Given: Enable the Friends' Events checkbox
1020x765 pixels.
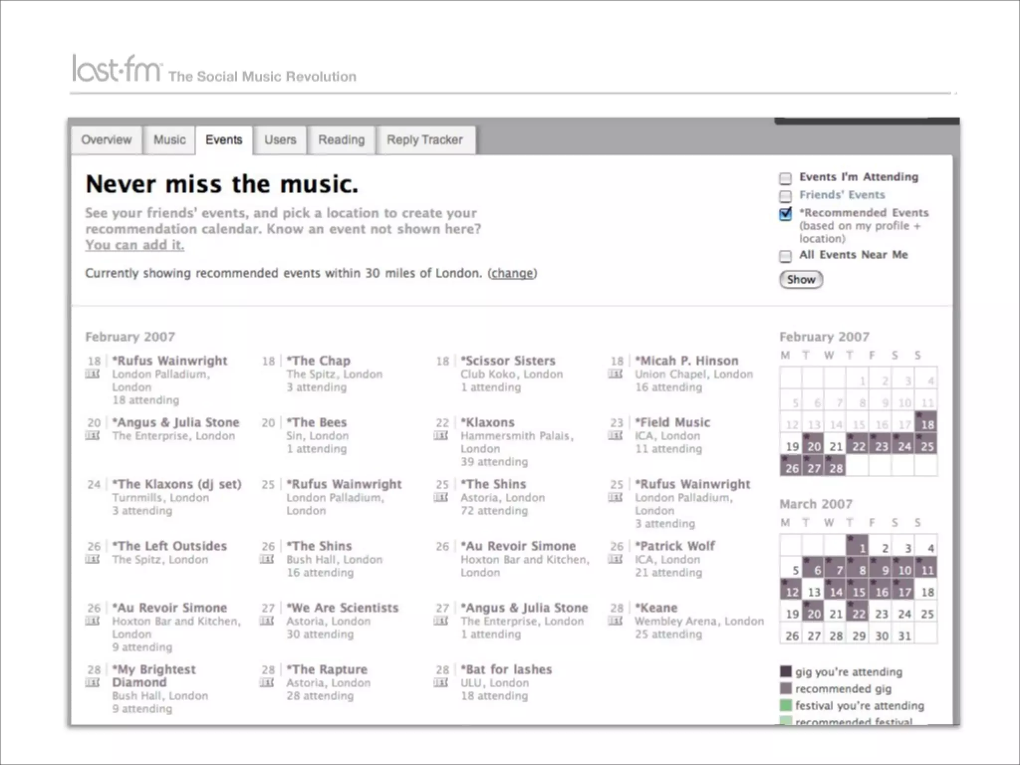Looking at the screenshot, I should pos(785,196).
